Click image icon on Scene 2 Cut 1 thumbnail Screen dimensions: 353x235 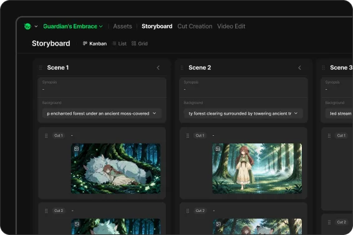click(x=218, y=149)
